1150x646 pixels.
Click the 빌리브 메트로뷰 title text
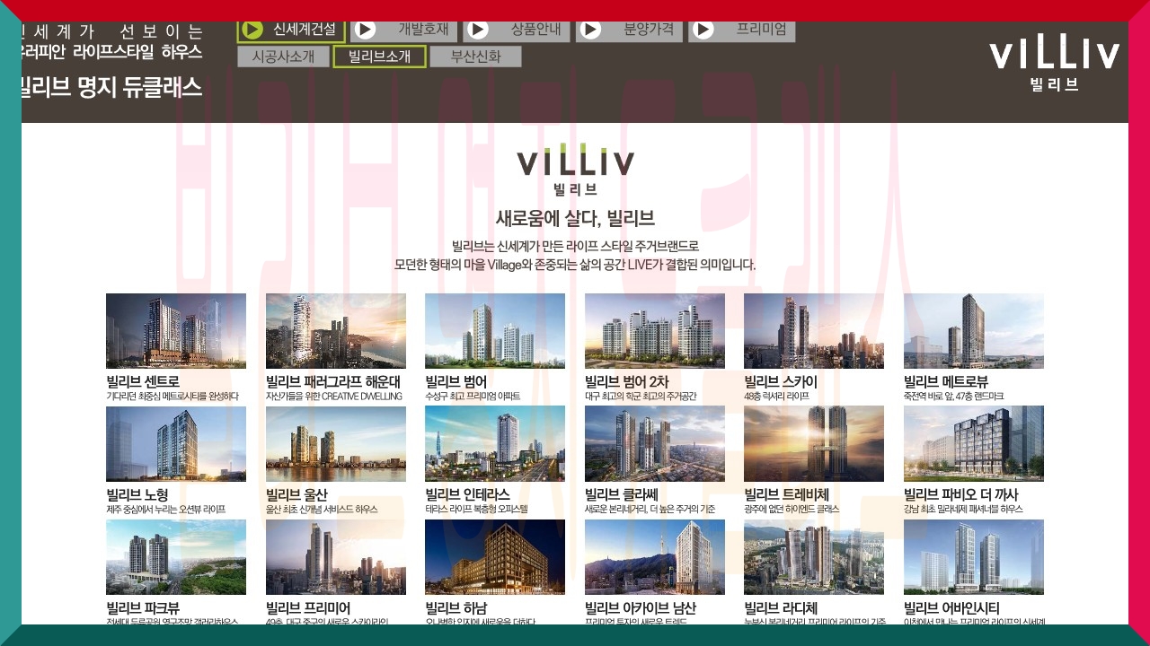(x=946, y=381)
